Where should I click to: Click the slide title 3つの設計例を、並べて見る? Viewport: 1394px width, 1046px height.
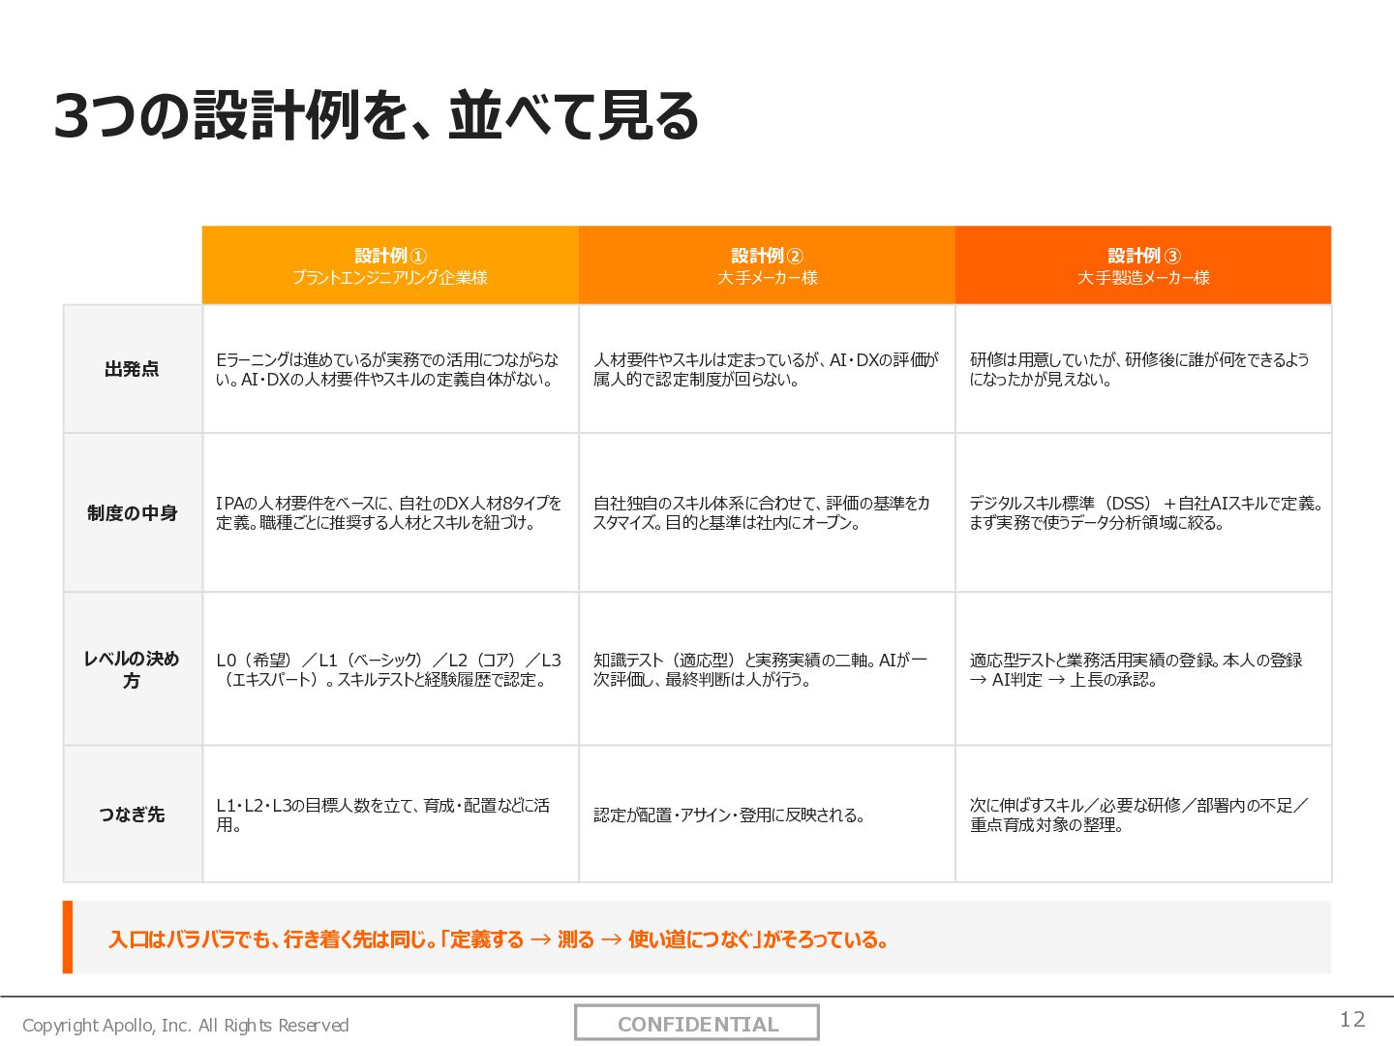[x=376, y=116]
